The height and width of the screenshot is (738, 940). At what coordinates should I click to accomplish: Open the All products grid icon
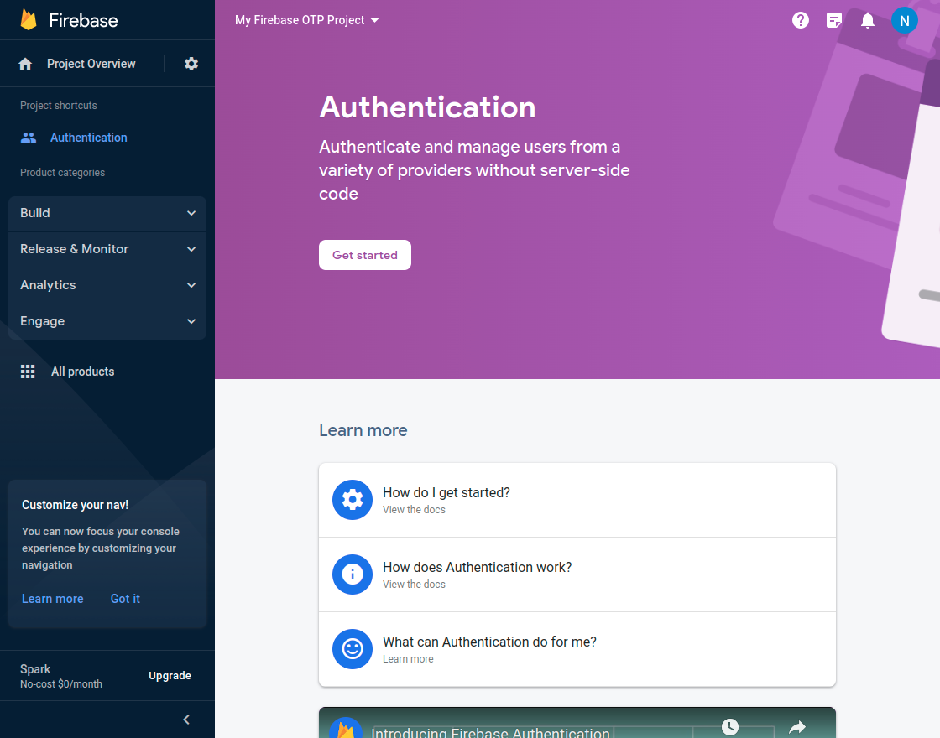[28, 372]
